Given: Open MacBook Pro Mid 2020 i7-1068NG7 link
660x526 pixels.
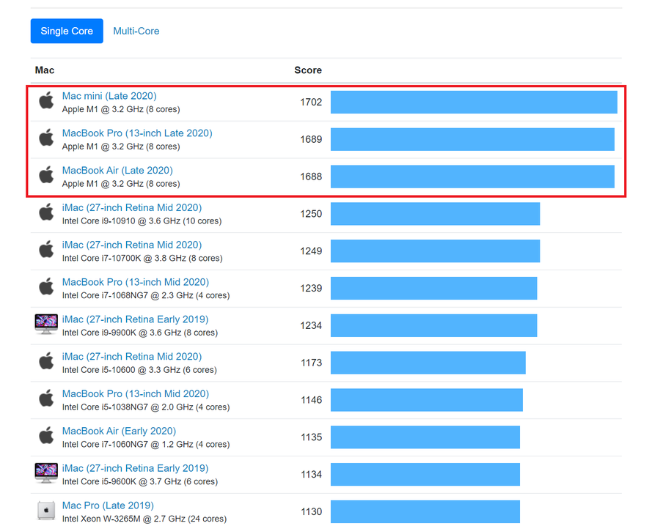Looking at the screenshot, I should click(x=136, y=282).
